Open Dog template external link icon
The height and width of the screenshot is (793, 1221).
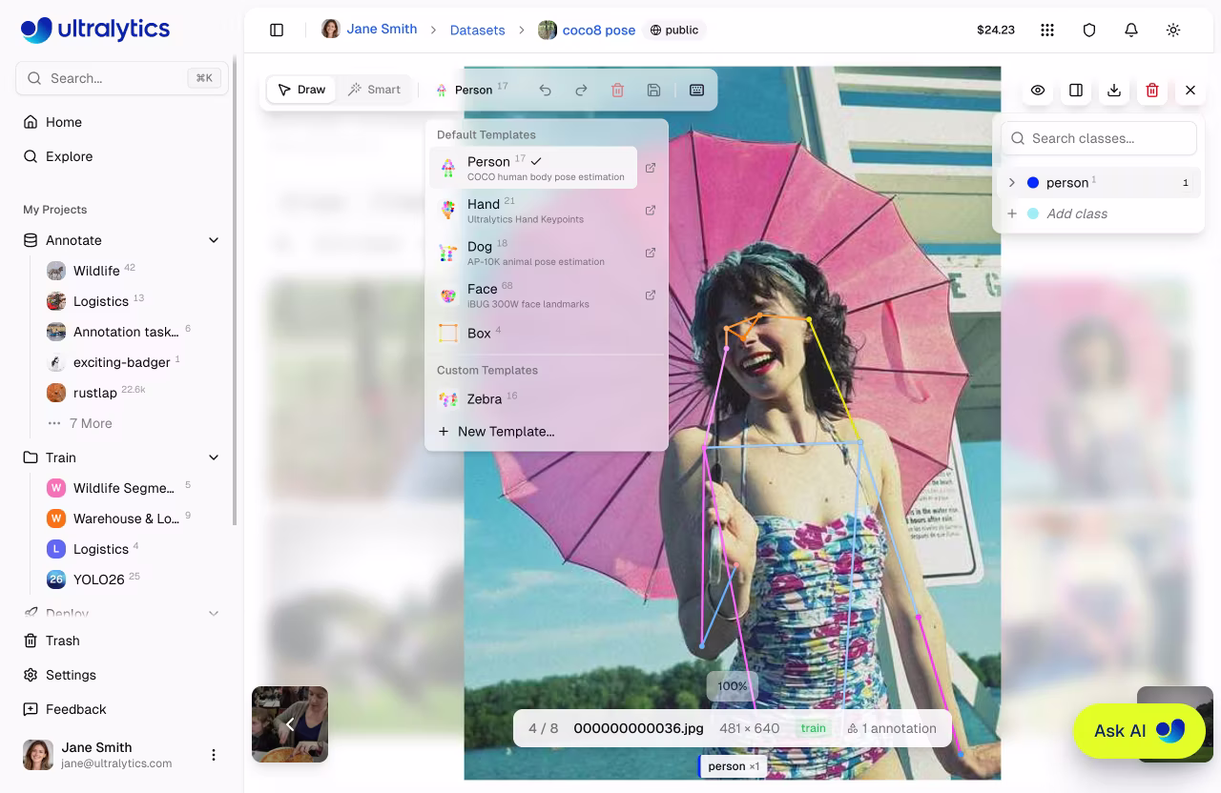click(x=651, y=253)
